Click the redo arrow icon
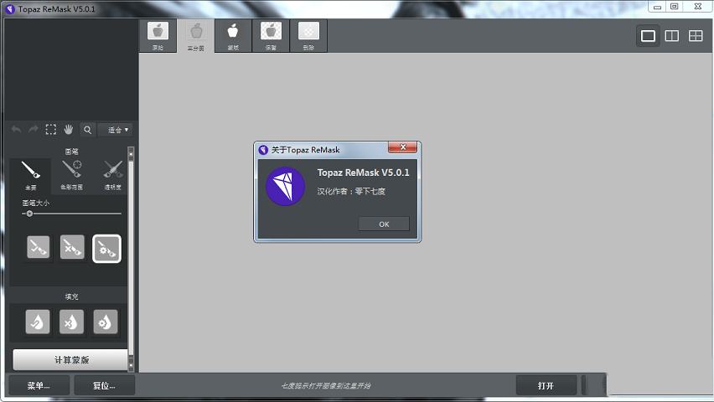The image size is (714, 402). (x=34, y=130)
